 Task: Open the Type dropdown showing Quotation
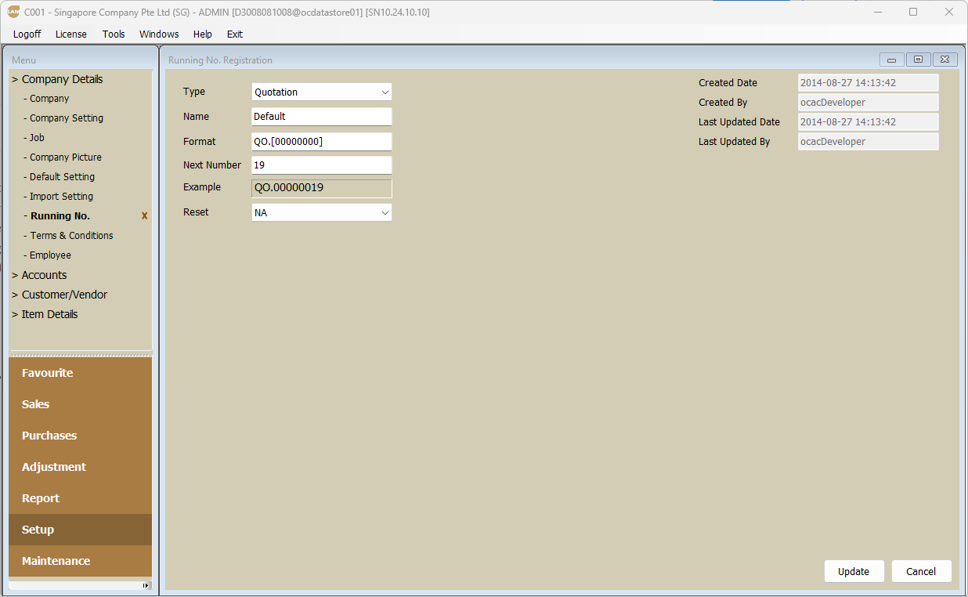tap(321, 92)
